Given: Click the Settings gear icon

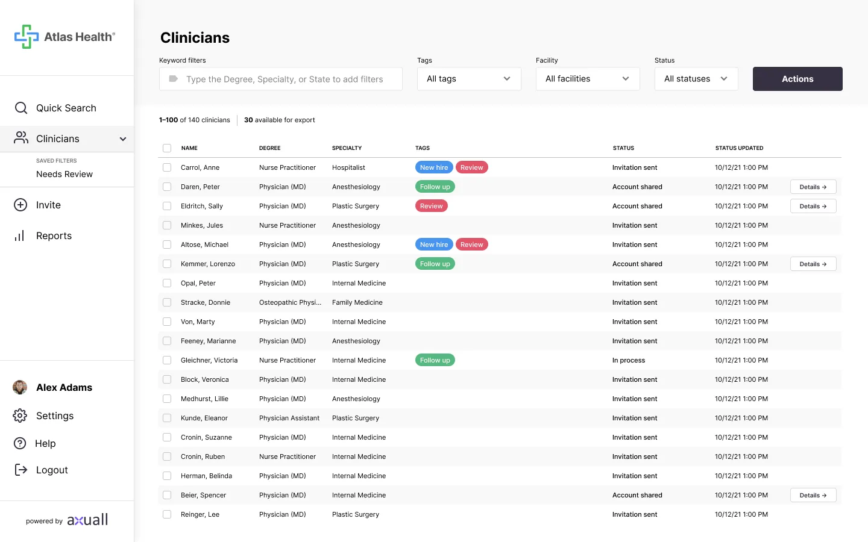Looking at the screenshot, I should pyautogui.click(x=20, y=416).
